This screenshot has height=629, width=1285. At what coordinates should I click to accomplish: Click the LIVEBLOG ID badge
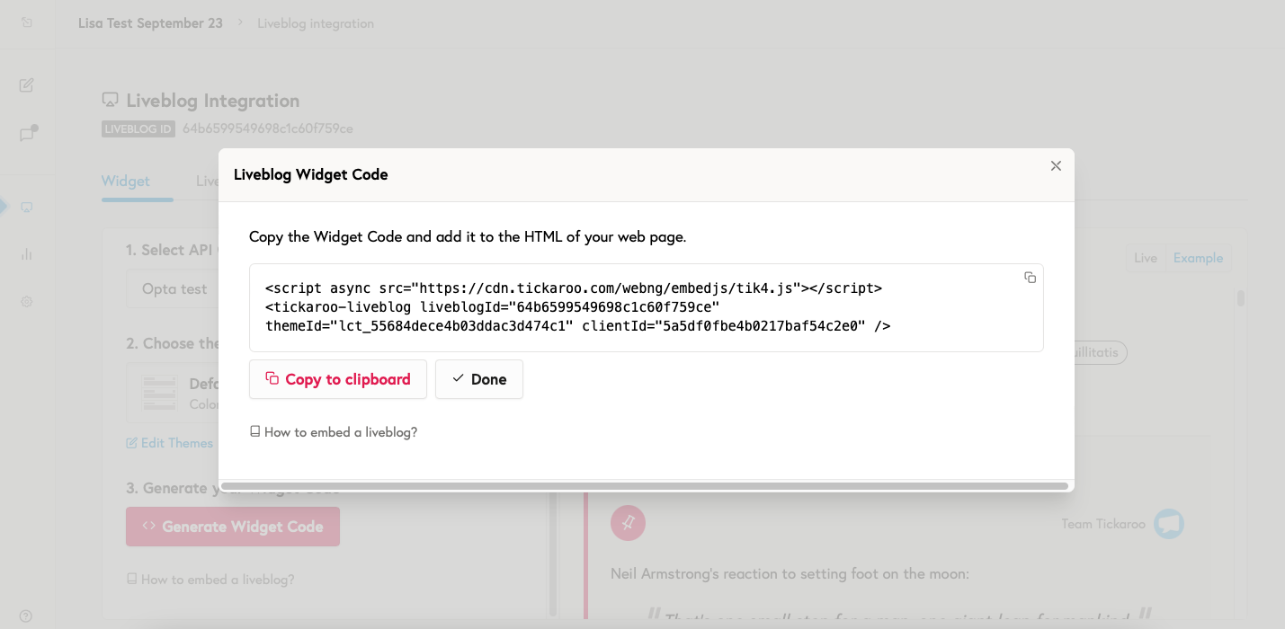click(x=138, y=128)
